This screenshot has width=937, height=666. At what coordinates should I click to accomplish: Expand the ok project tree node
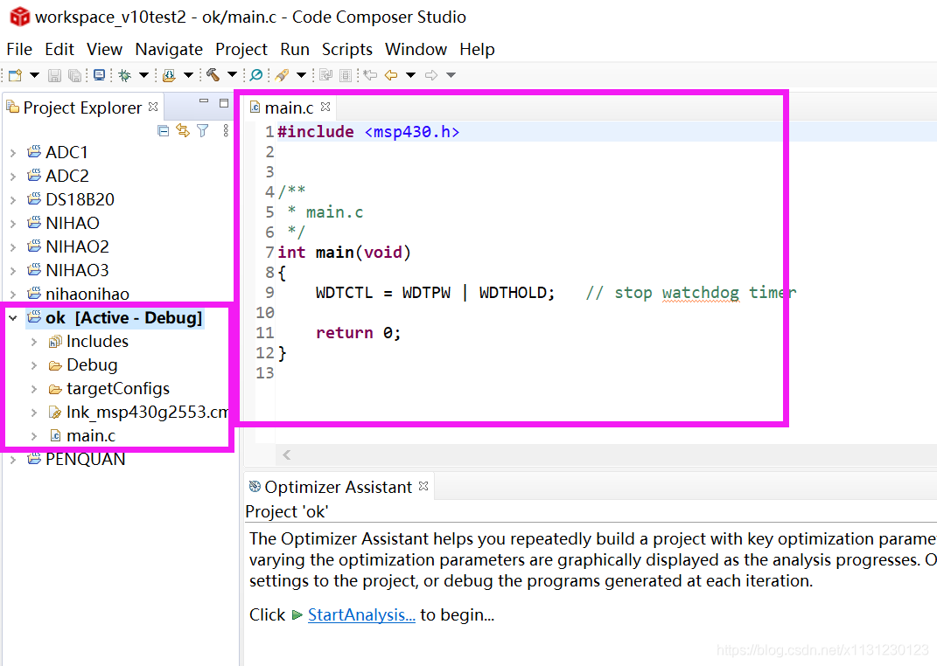pyautogui.click(x=10, y=317)
